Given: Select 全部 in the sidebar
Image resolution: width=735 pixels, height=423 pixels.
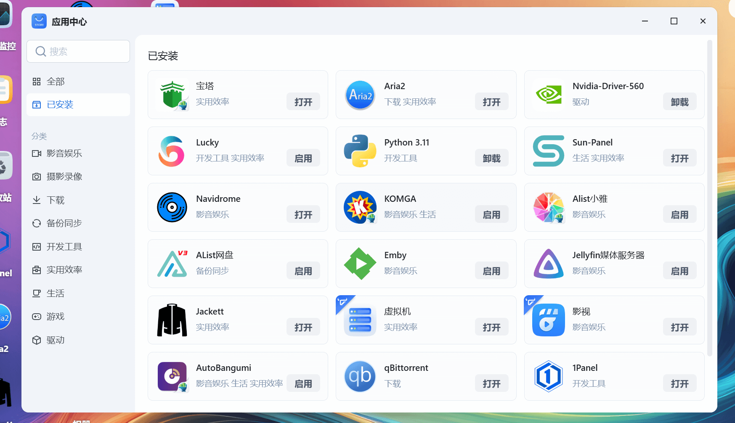Looking at the screenshot, I should pyautogui.click(x=78, y=82).
